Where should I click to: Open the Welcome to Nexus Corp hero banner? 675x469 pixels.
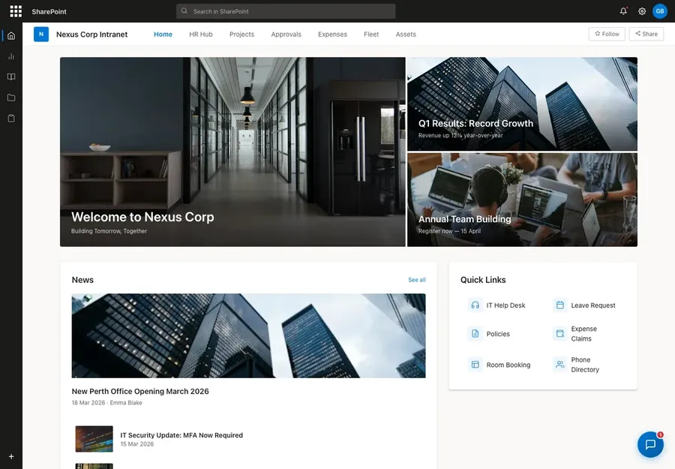coord(232,152)
